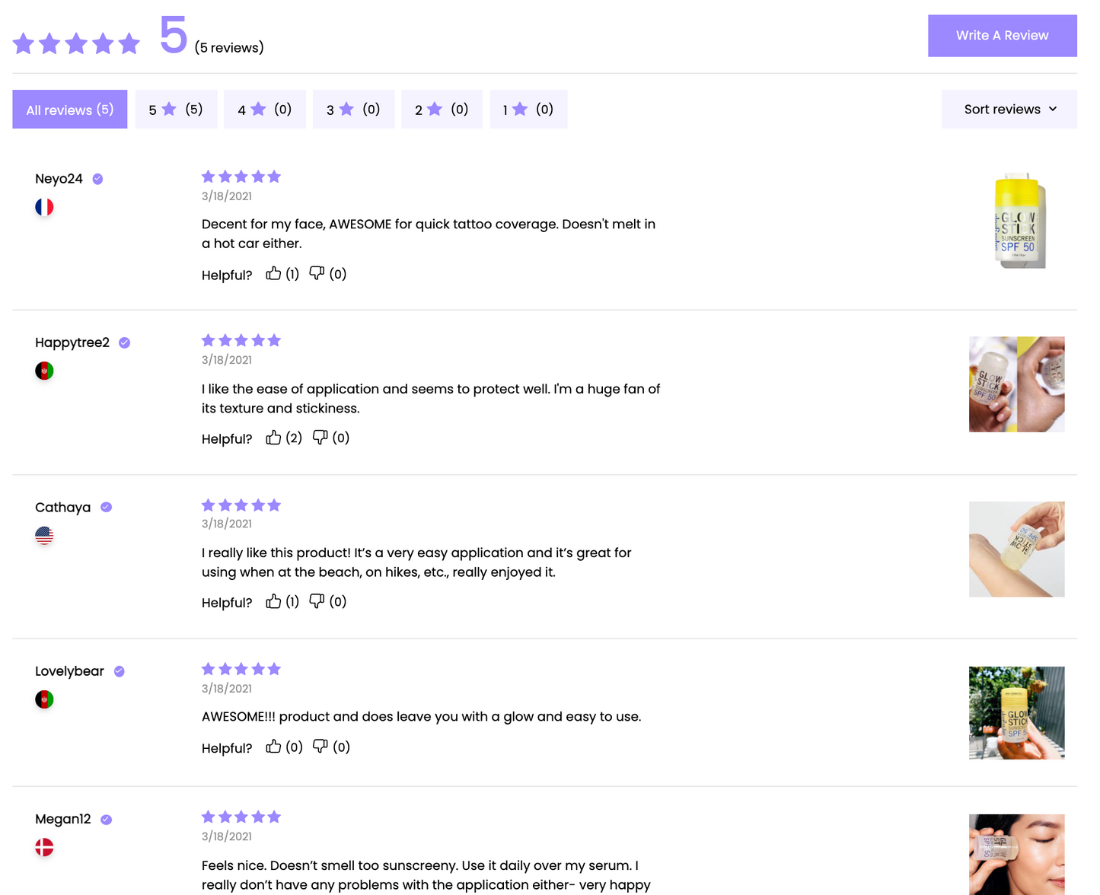
Task: Click the French flag under Neyo24
Action: tap(44, 207)
